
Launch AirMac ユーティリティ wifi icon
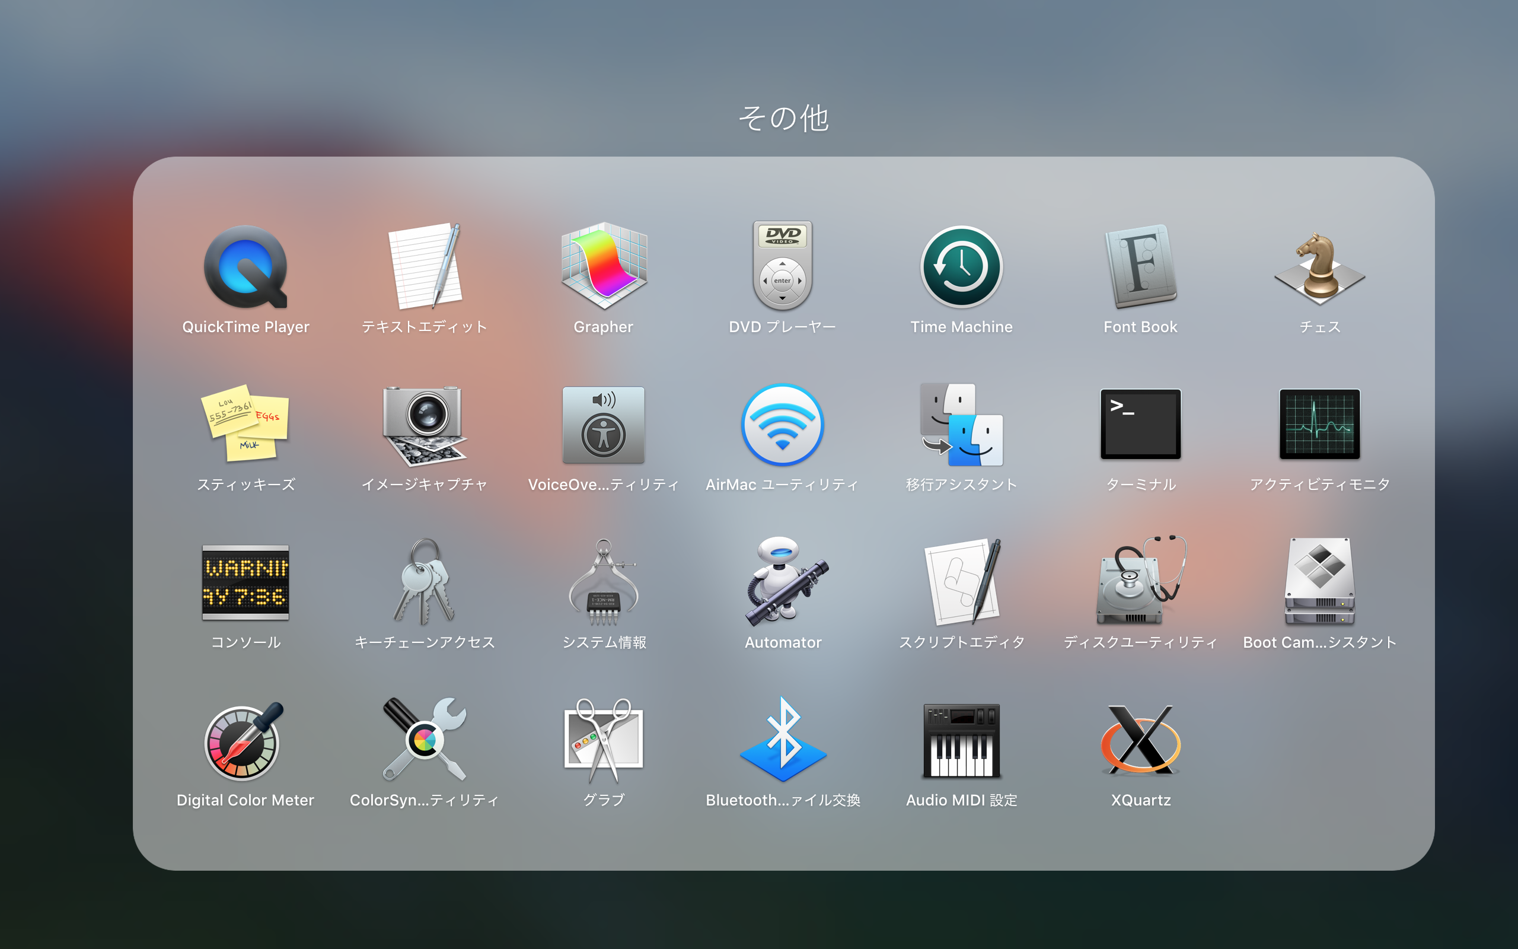pyautogui.click(x=782, y=425)
